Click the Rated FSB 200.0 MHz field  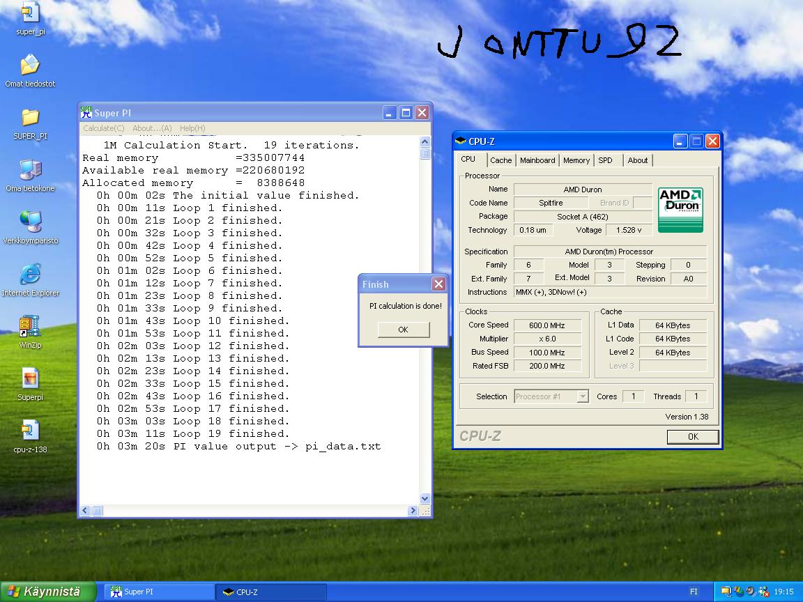point(547,366)
